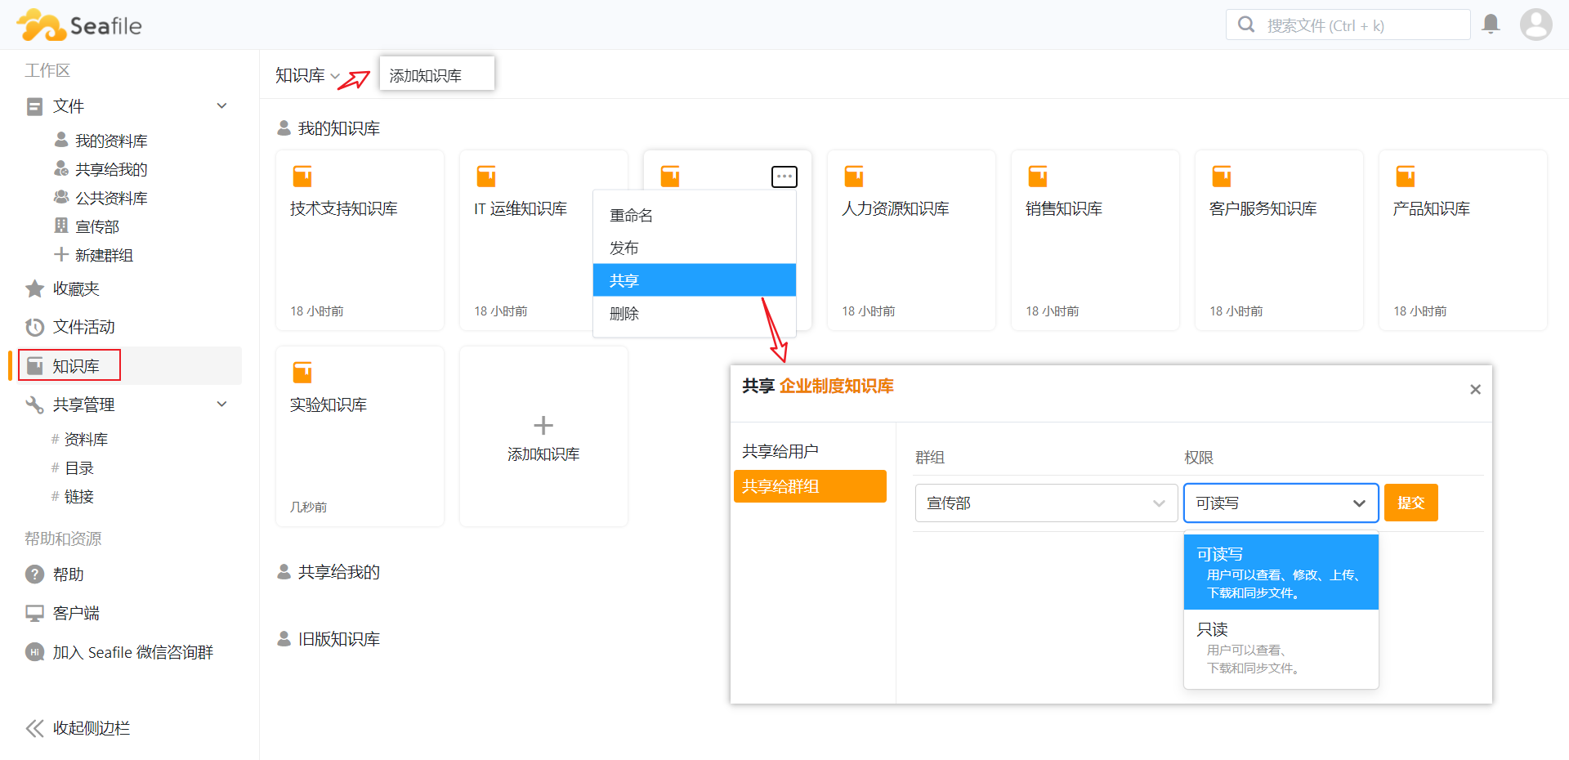Open 客户服务知识库 card

tap(1279, 240)
